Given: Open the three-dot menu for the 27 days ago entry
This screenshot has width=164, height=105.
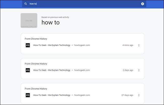Looking at the screenshot, I should pyautogui.click(x=139, y=95).
